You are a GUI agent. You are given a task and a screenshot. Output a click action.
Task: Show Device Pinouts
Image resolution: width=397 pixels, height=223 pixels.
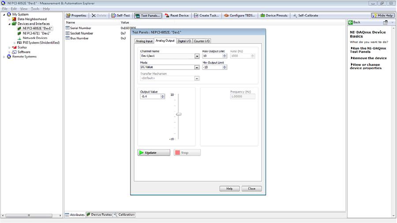tap(274, 15)
